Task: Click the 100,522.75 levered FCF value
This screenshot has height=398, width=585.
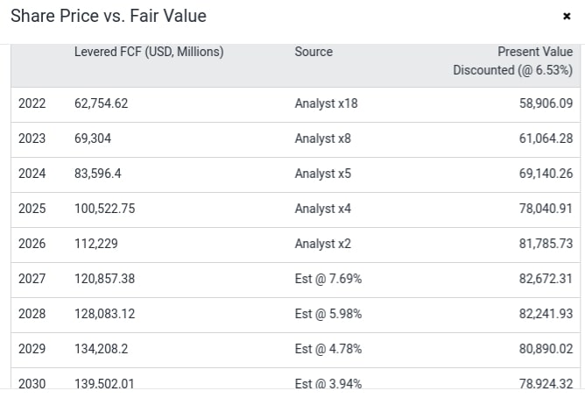Action: (x=104, y=209)
